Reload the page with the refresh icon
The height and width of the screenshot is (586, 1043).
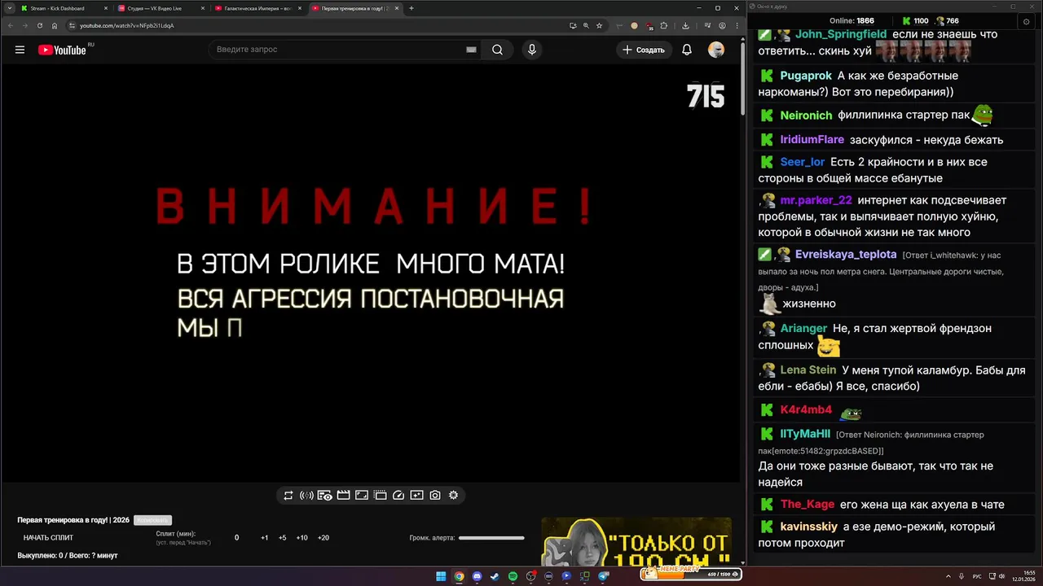click(x=40, y=25)
